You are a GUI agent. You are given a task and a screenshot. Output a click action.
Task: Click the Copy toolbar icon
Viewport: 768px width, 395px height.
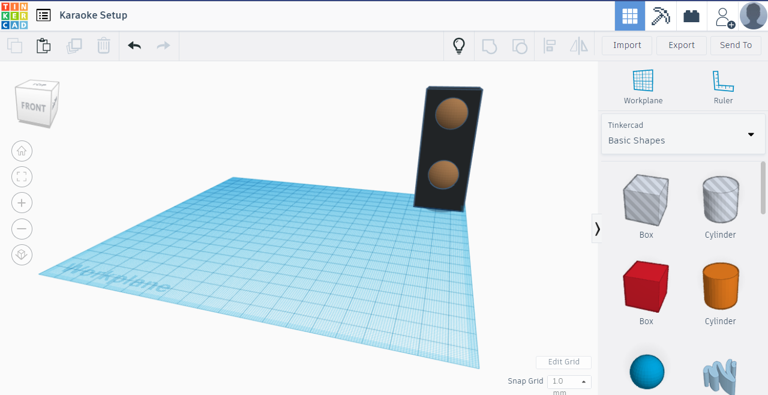pos(14,46)
